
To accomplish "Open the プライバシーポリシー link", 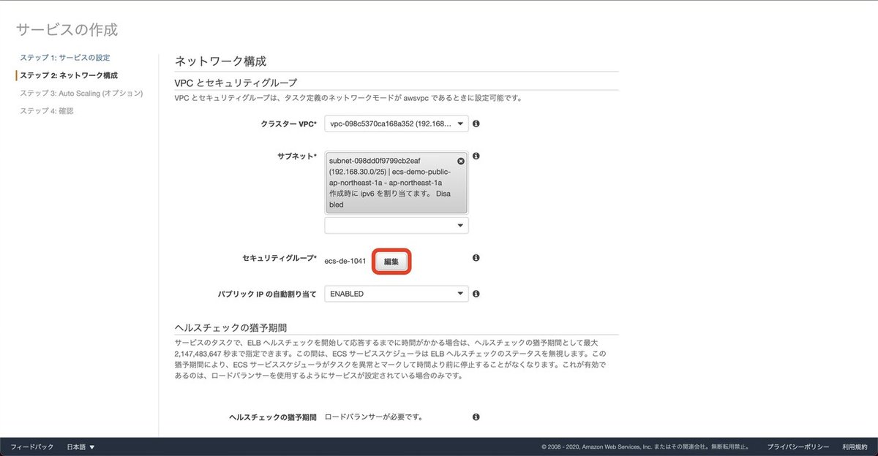I will point(798,447).
